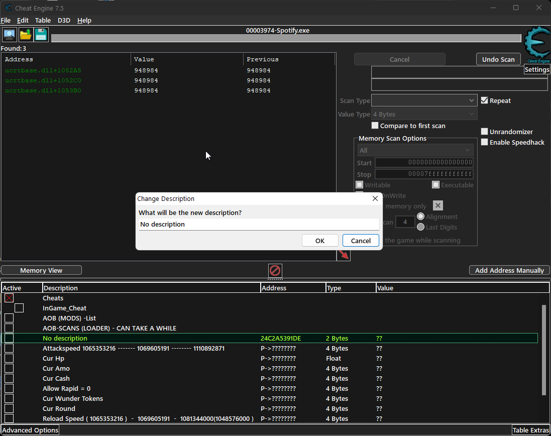Save the cheat table via the floppy disk icon
This screenshot has width=551, height=436.
(x=40, y=34)
